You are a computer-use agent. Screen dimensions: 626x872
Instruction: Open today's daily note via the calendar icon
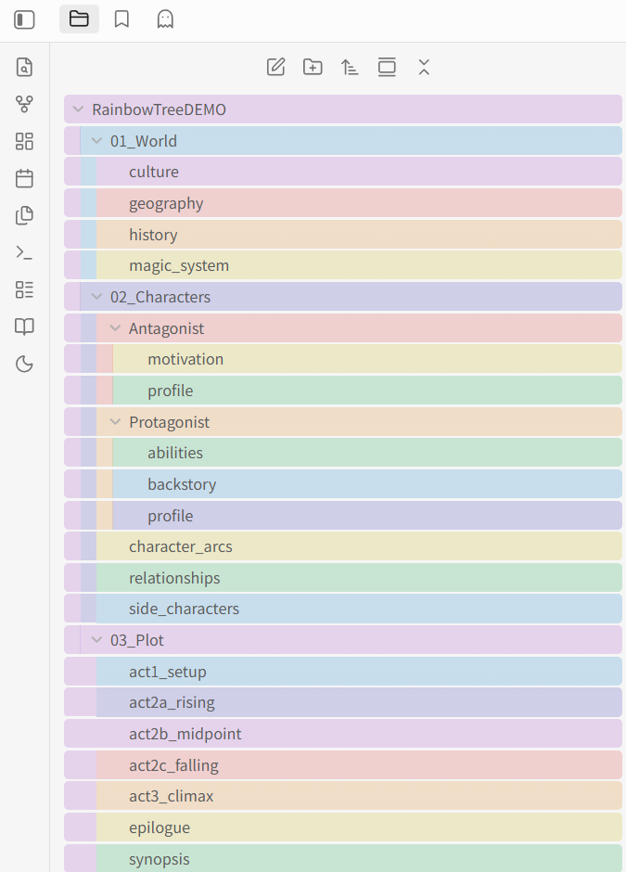click(x=23, y=178)
